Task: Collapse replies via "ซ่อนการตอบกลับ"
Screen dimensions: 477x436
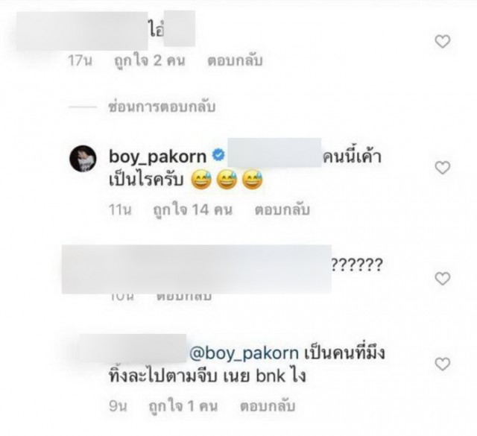Action: (162, 107)
